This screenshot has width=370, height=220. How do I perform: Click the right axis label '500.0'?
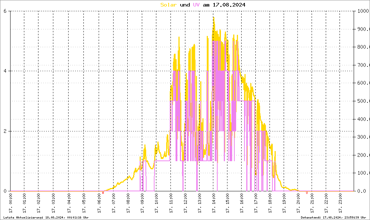(x=363, y=101)
